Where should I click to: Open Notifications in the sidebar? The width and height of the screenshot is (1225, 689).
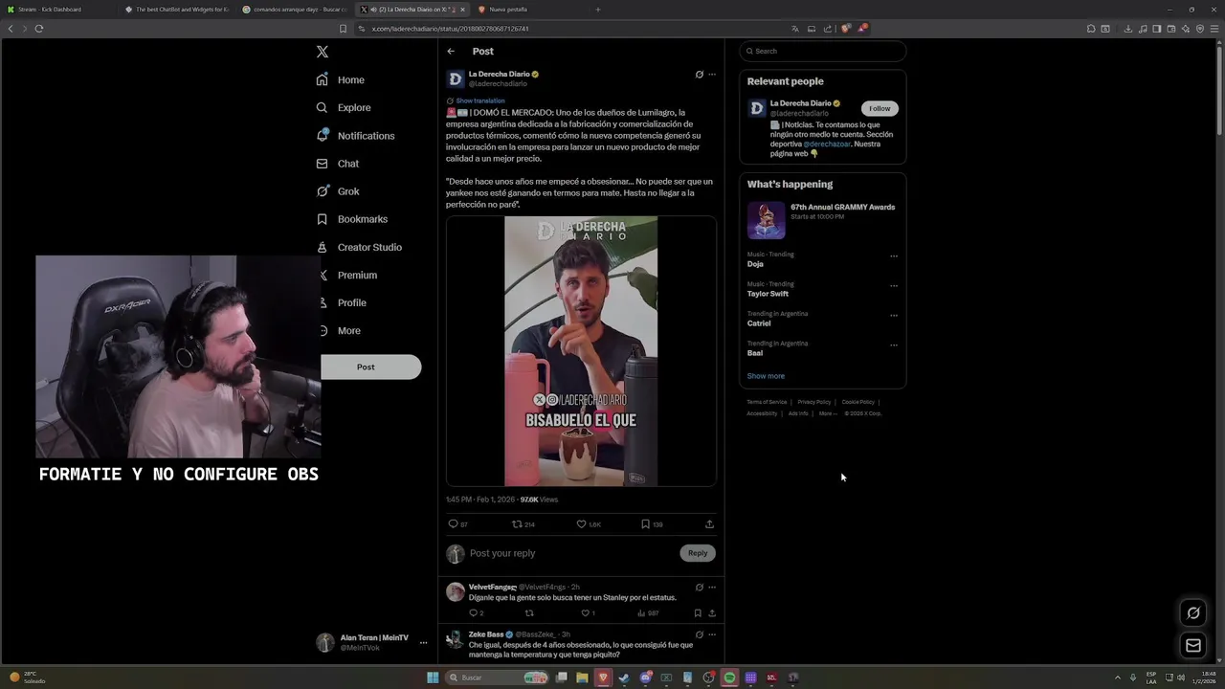tap(355, 136)
